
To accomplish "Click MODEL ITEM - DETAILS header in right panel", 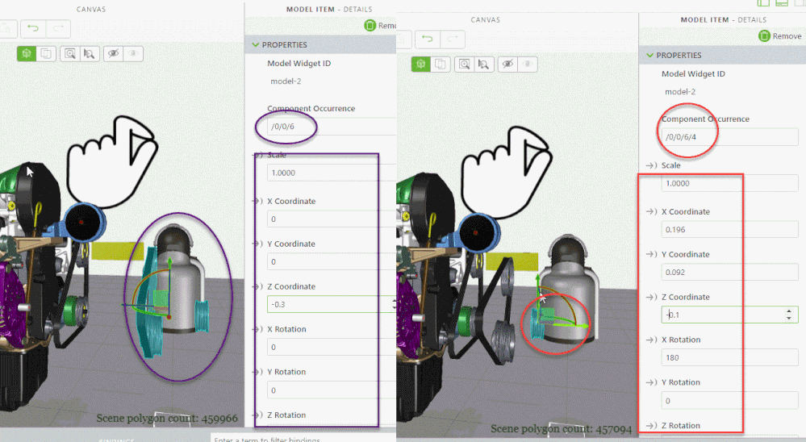I will click(723, 19).
